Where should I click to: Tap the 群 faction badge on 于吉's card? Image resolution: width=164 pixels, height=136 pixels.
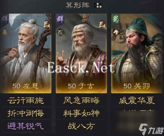point(60,19)
